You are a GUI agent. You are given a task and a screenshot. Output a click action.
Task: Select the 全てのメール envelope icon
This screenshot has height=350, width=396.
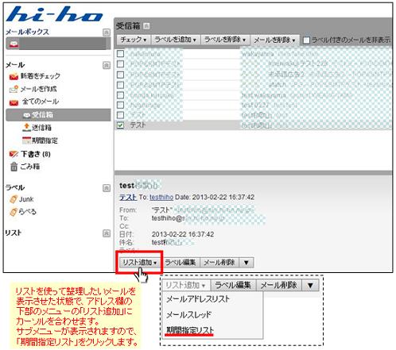(x=14, y=102)
